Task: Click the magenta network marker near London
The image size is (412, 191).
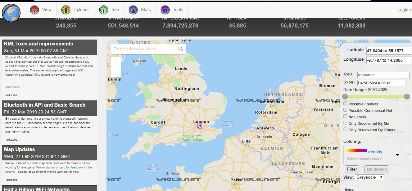Action: (x=200, y=126)
